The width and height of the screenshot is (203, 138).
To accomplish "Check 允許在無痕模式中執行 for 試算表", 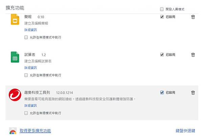I will click(x=26, y=75).
